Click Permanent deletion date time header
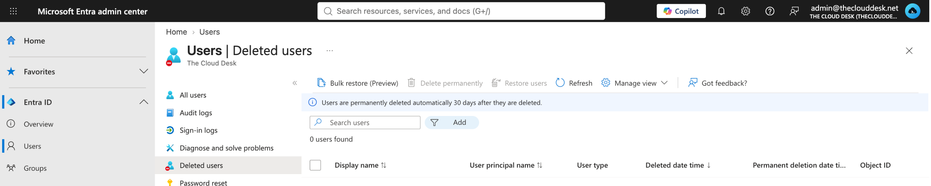The width and height of the screenshot is (931, 186). [799, 165]
